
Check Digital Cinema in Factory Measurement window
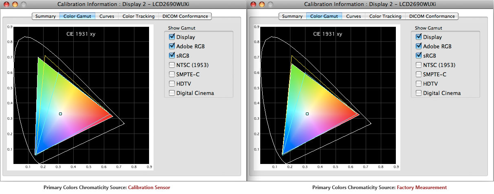(419, 93)
